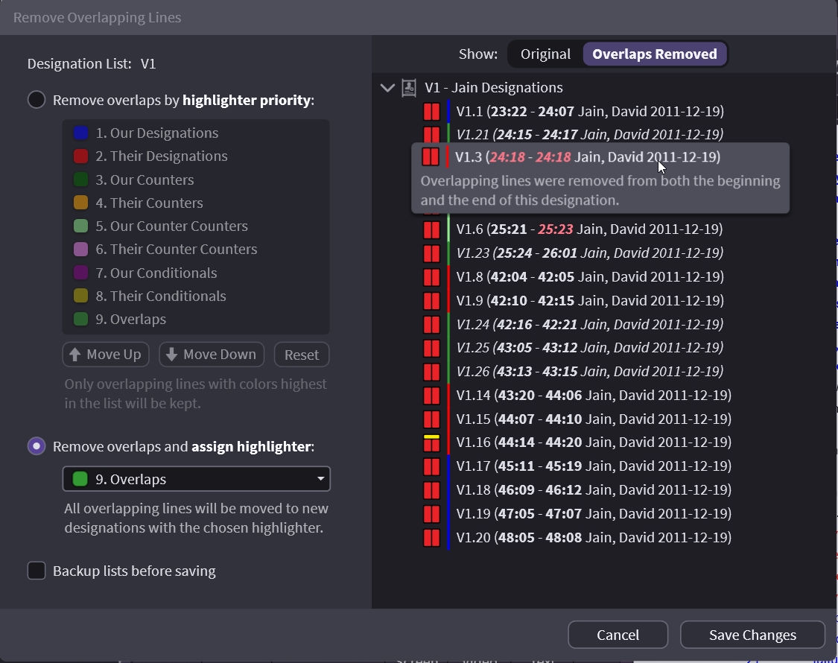Click the red icon beside V1.1 designation
838x663 pixels.
431,112
